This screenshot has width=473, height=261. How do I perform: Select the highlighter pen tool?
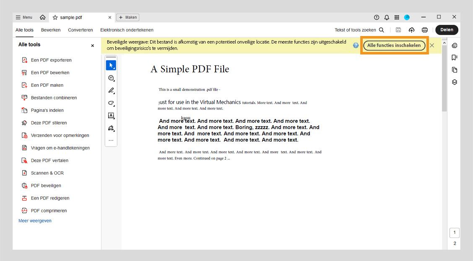[x=111, y=90]
